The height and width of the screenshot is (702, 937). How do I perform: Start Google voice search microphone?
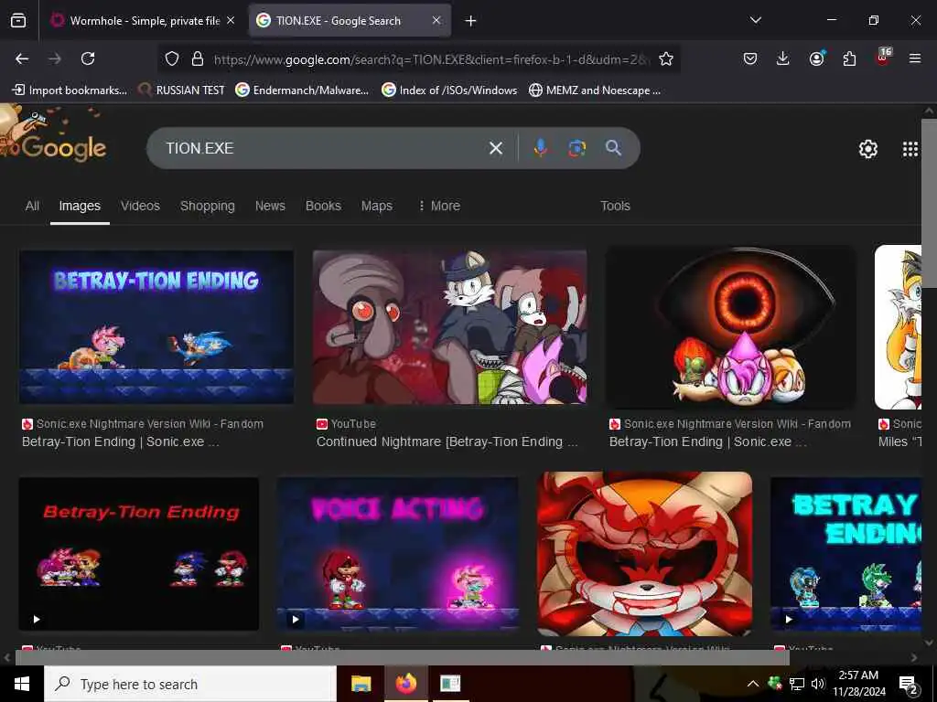click(540, 148)
